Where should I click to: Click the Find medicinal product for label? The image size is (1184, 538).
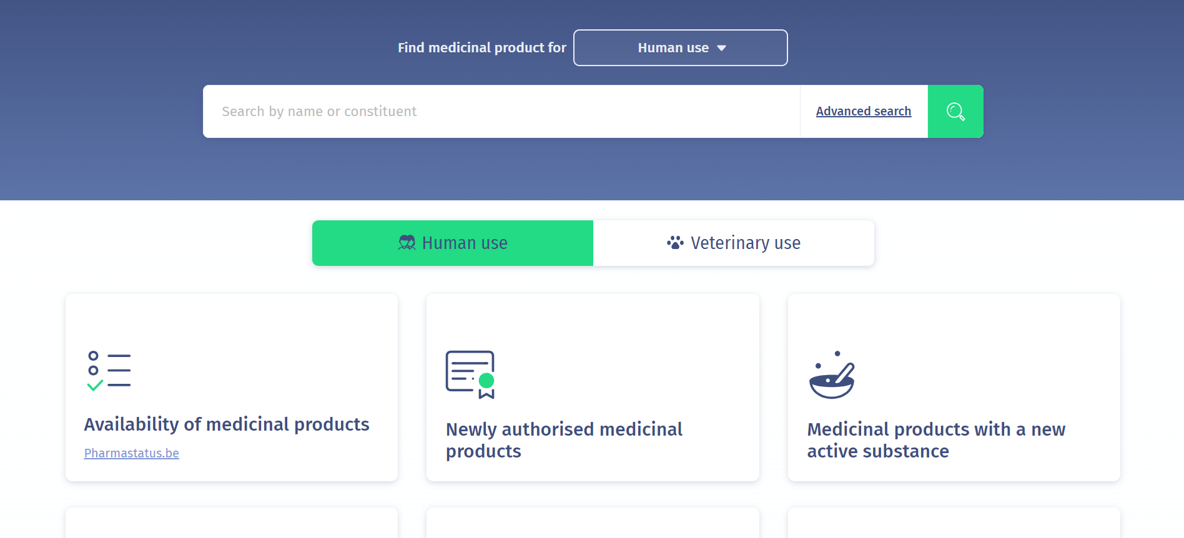click(x=482, y=48)
